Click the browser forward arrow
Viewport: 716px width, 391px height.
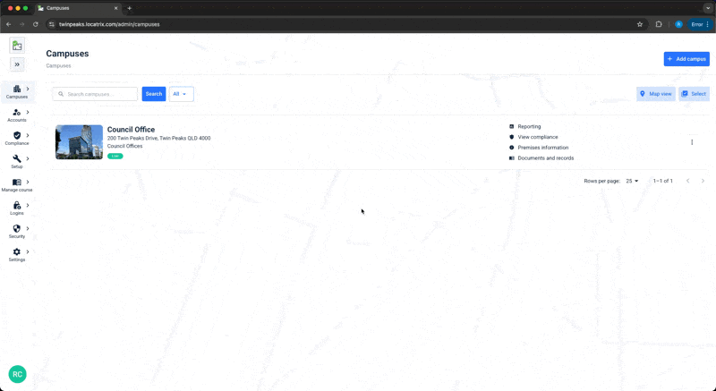(21, 24)
